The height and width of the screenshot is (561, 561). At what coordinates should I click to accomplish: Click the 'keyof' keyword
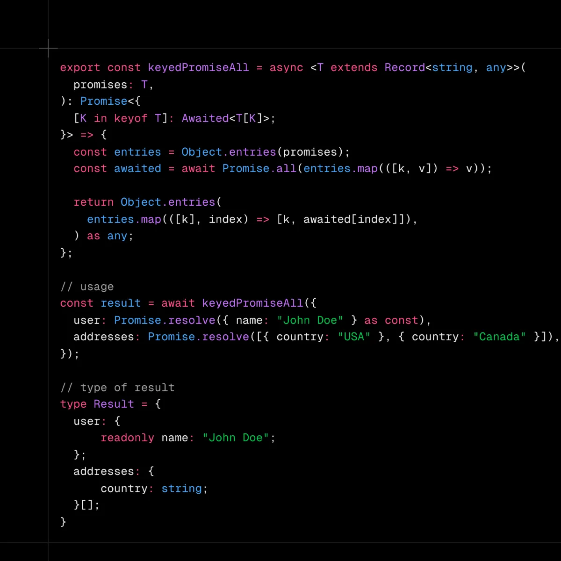click(x=130, y=118)
